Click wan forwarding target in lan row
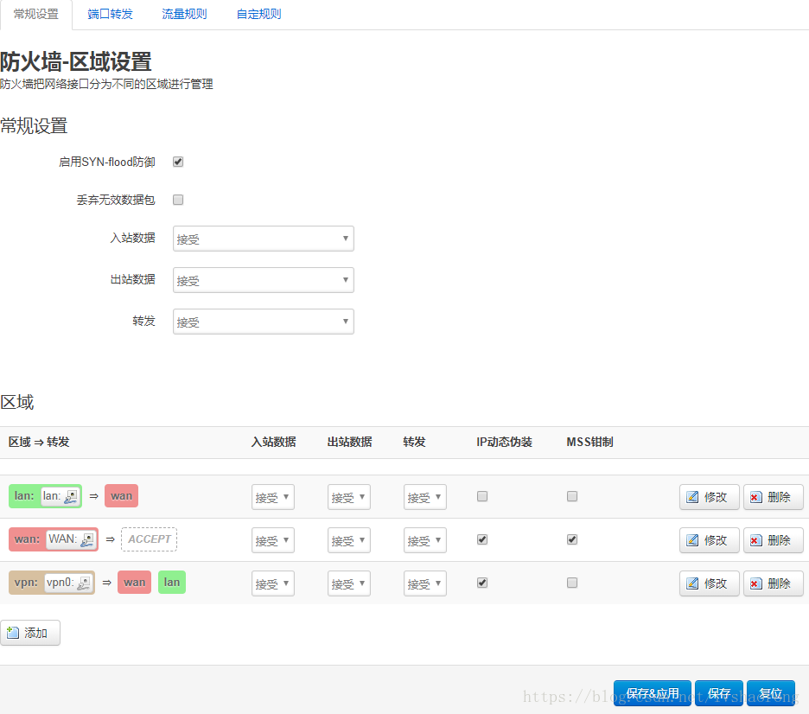The width and height of the screenshot is (809, 714). pos(121,496)
